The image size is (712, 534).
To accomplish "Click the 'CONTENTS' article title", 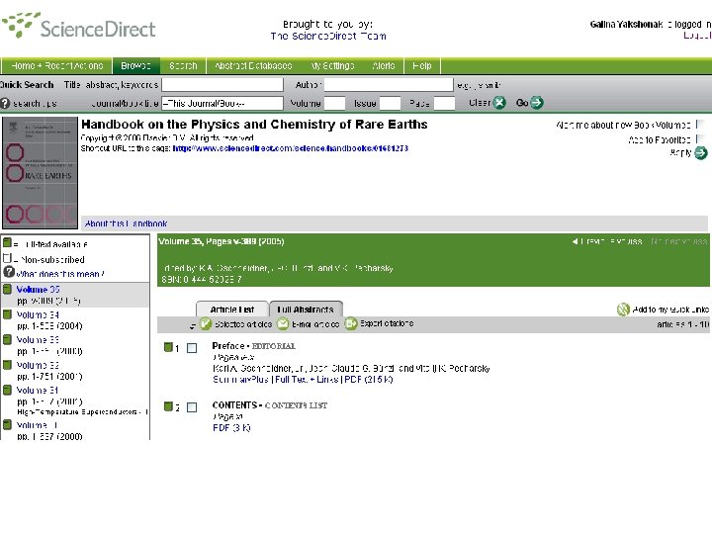I will coord(234,404).
